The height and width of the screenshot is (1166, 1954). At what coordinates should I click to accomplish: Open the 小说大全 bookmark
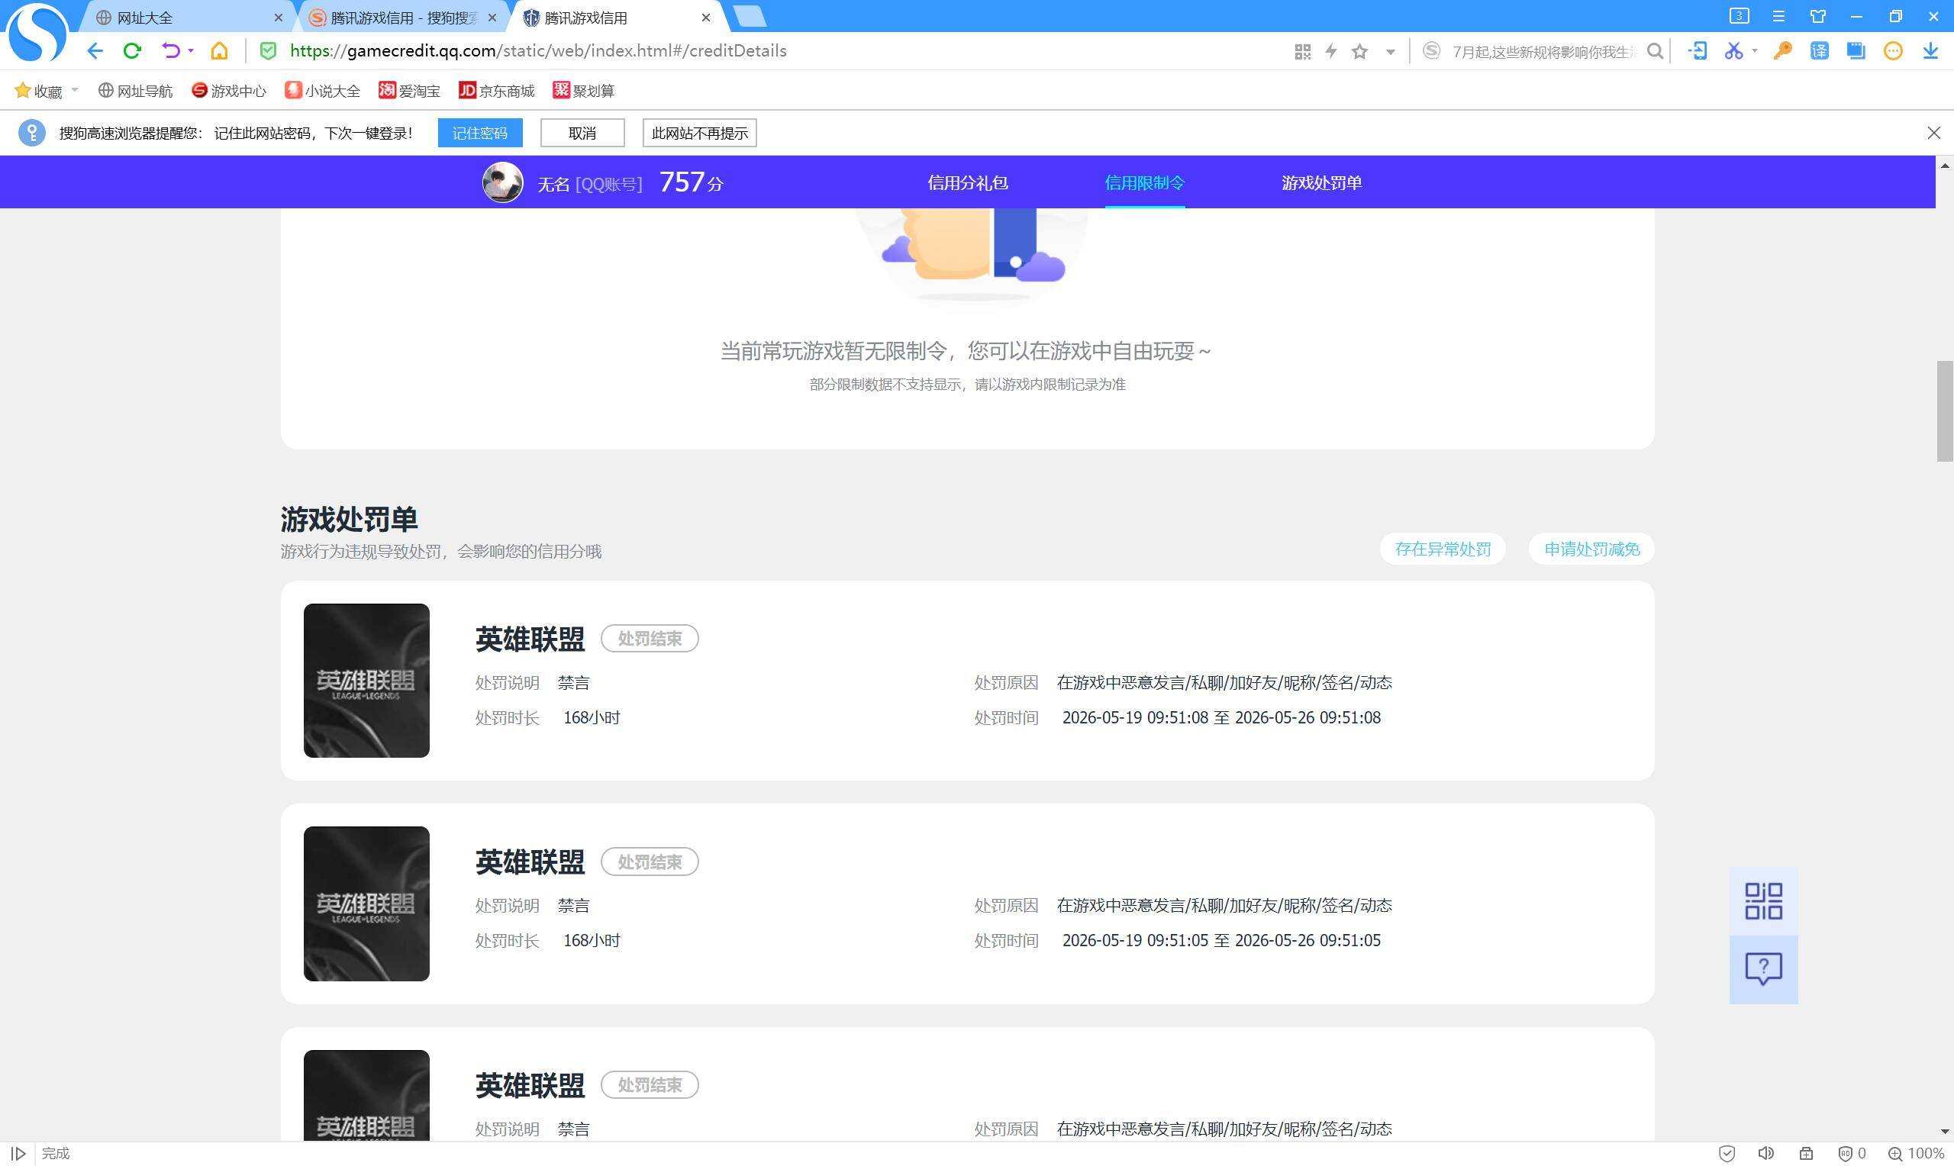tap(322, 91)
